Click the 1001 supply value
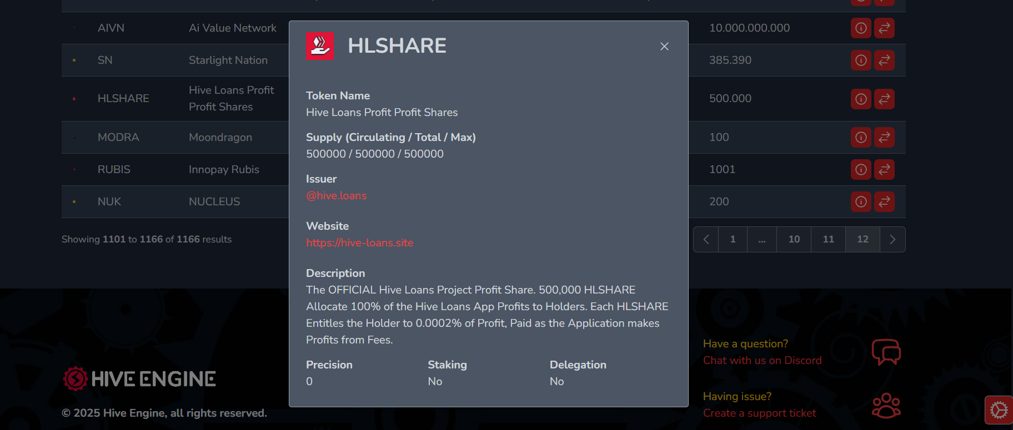The height and width of the screenshot is (430, 1013). 722,169
